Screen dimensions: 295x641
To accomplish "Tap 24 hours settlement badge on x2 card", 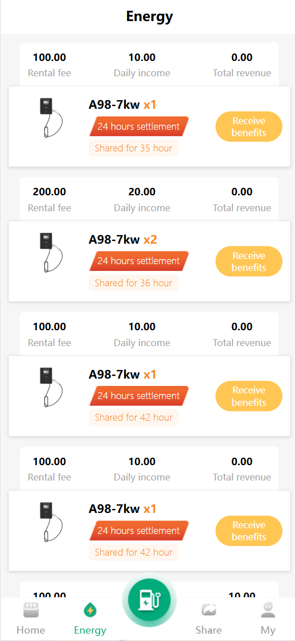I will coord(139,261).
